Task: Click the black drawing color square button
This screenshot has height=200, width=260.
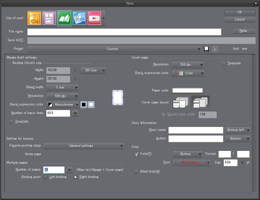Action: pos(84,105)
